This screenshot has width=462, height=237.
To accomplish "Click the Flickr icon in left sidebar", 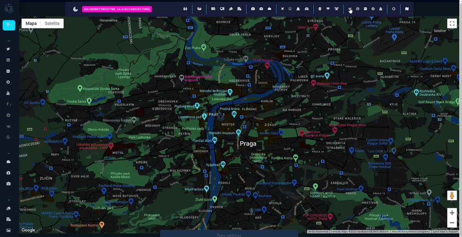I will click(x=8, y=71).
